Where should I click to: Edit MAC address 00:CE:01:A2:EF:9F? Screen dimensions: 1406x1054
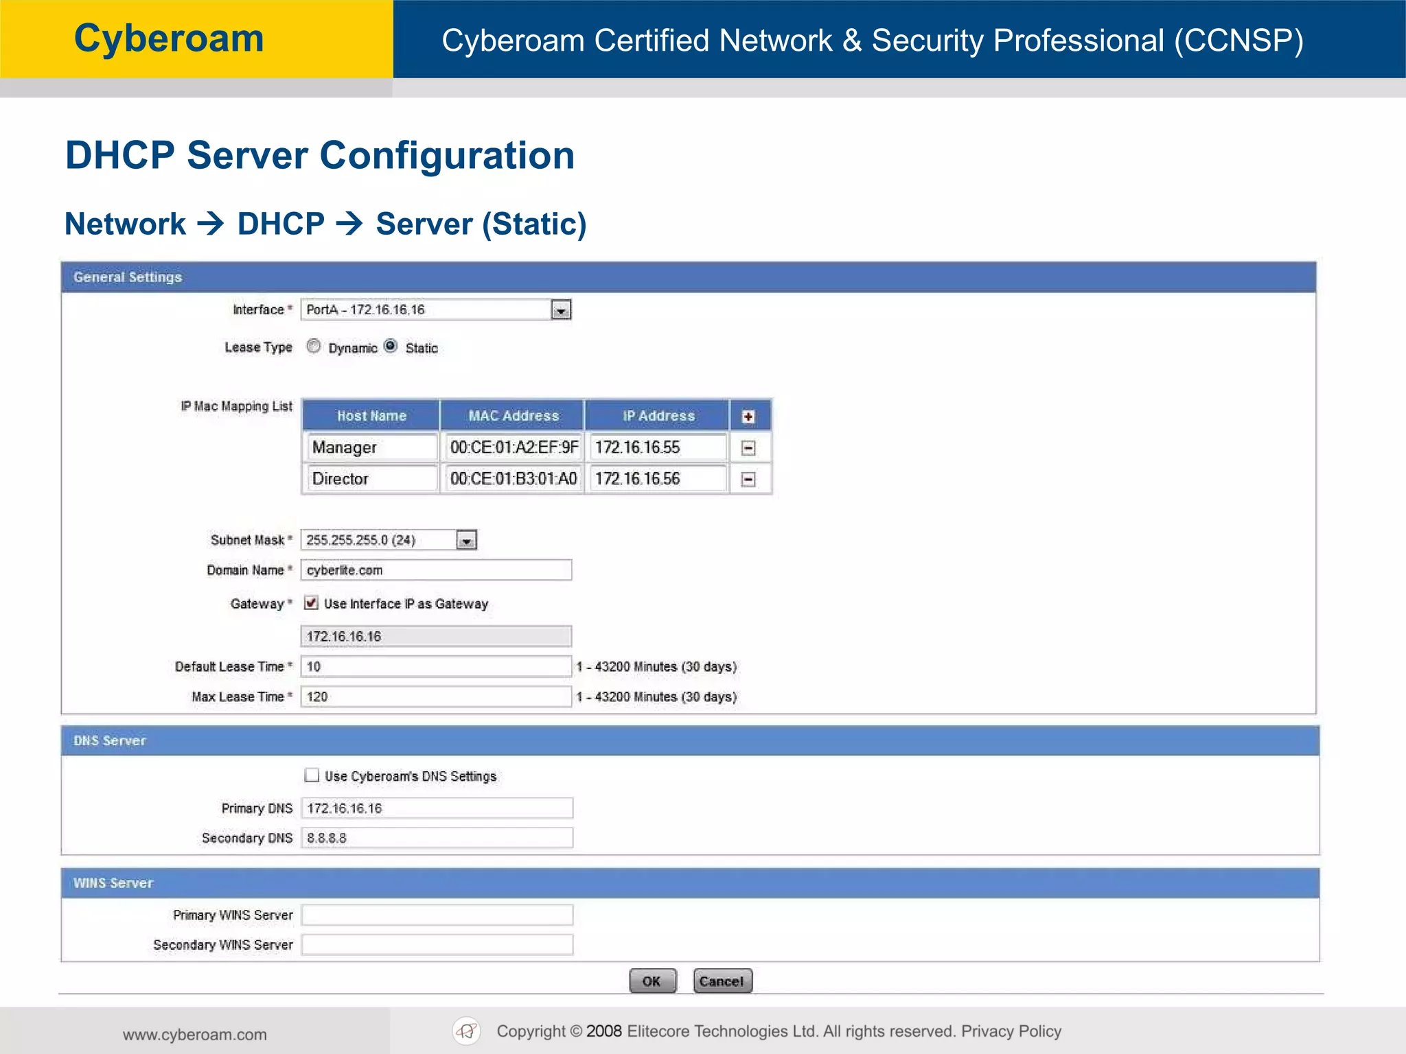(x=514, y=447)
